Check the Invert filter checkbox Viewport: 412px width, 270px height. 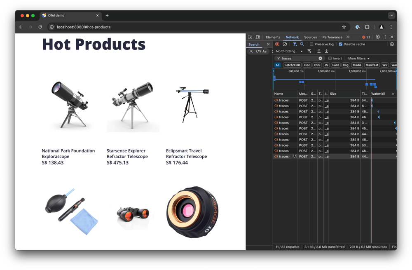[x=330, y=59]
